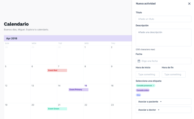Open the Event Green calendar entry
Image resolution: width=194 pixels, height=119 pixels.
click(57, 109)
